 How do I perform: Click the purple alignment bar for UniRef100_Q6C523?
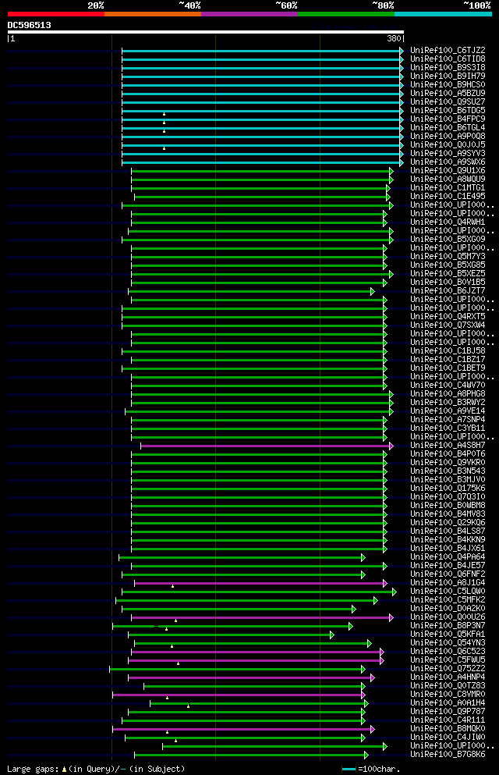point(257,652)
